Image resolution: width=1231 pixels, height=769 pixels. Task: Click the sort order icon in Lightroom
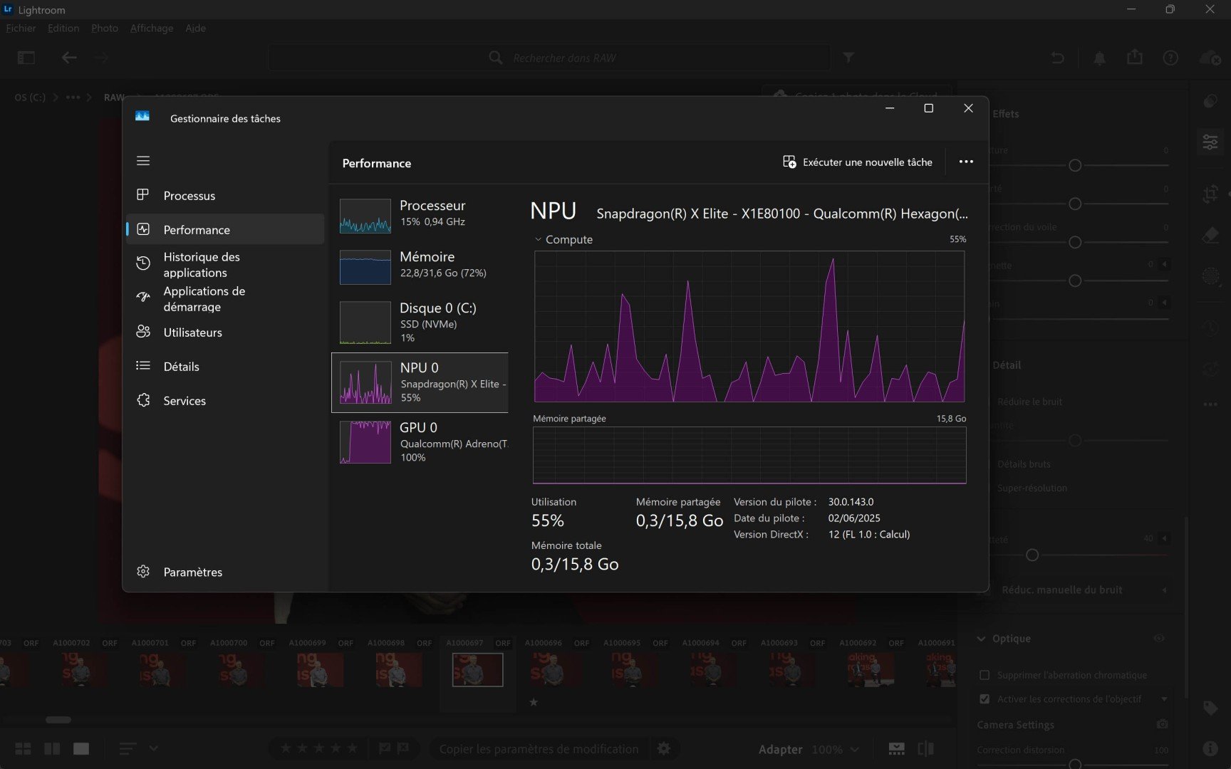point(128,748)
